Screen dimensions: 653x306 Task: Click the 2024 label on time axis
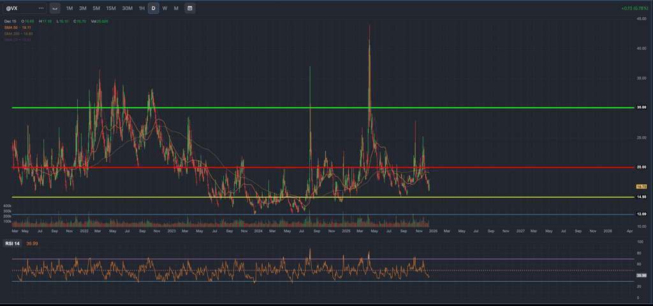point(258,230)
